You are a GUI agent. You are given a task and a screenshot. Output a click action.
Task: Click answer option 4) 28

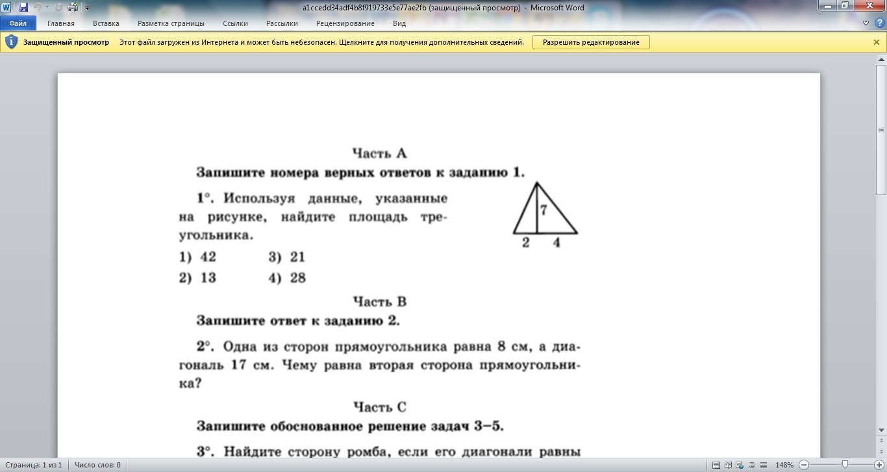(287, 278)
